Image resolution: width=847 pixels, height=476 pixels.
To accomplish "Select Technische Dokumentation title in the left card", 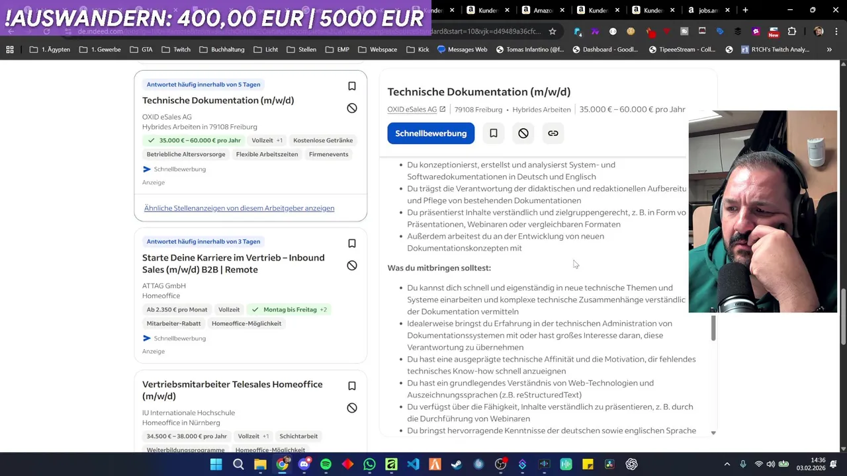I will (218, 100).
